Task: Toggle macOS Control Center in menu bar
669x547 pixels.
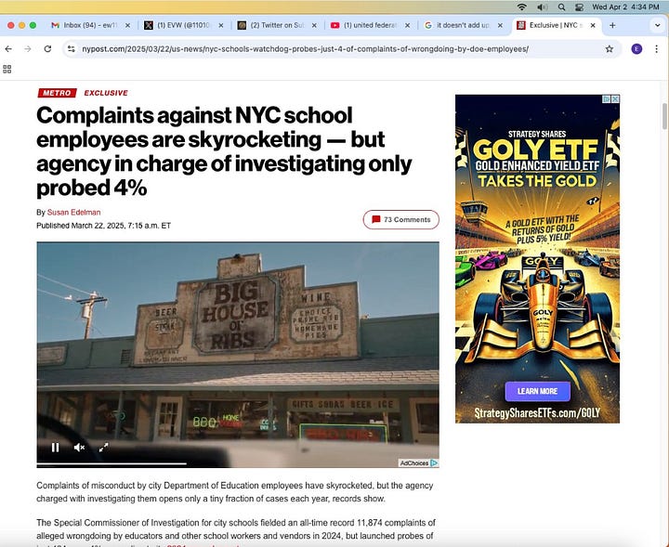Action: (x=579, y=7)
